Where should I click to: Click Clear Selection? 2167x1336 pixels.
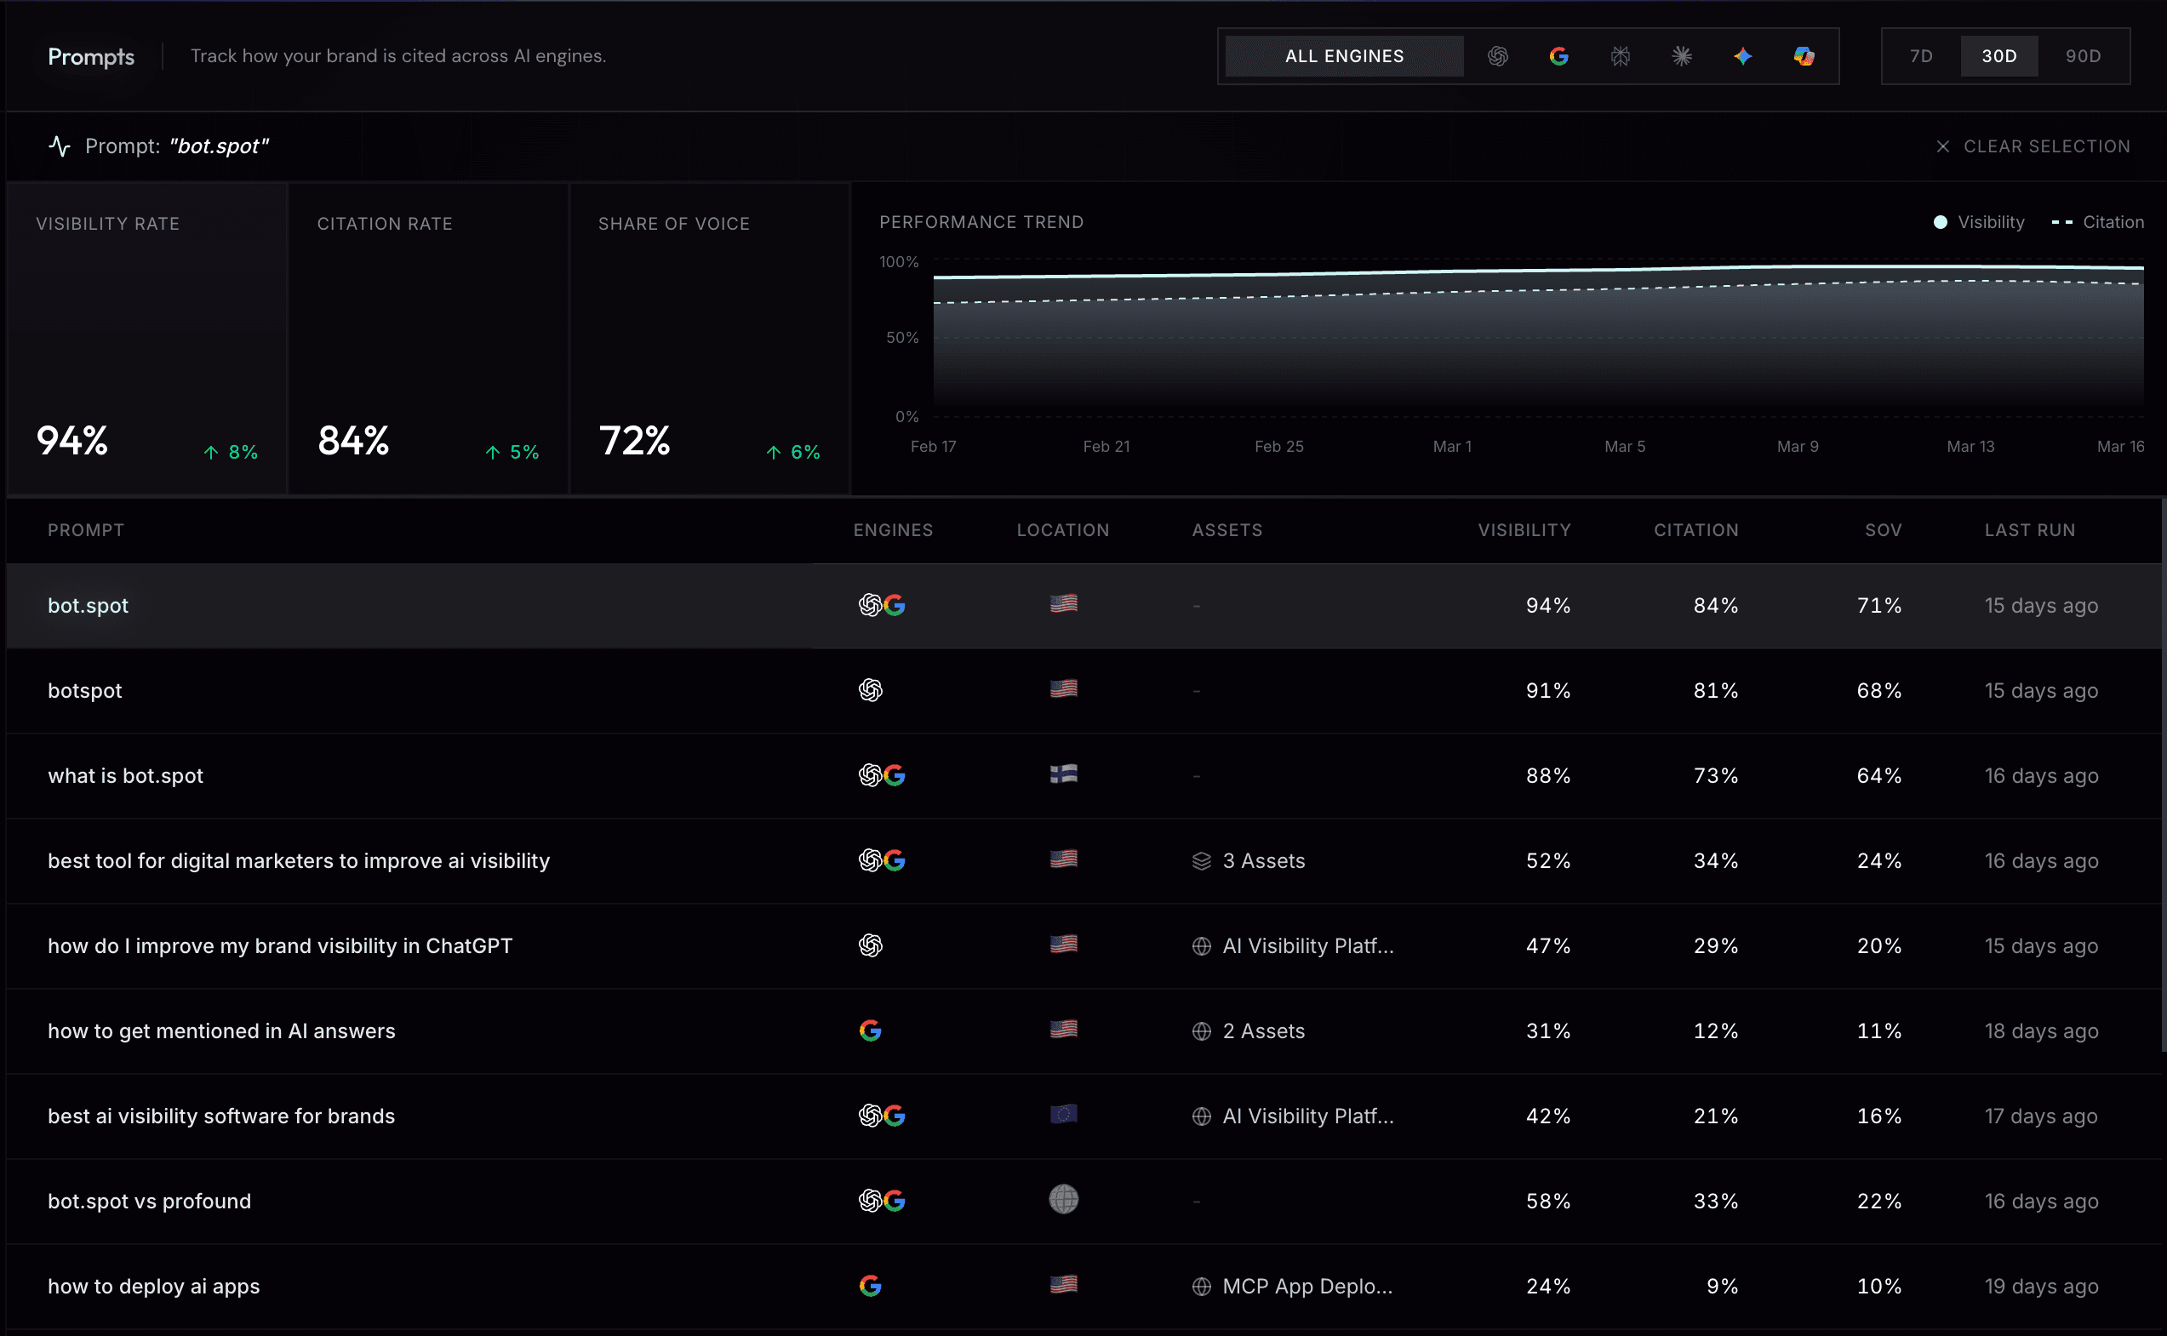[2033, 146]
